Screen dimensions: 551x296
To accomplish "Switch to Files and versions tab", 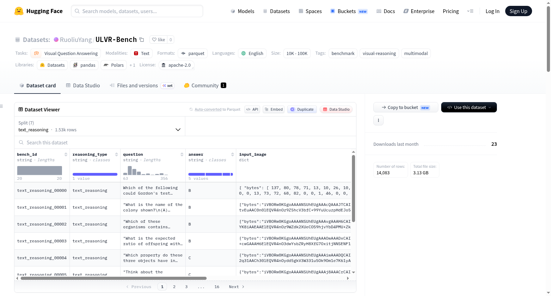I will tap(142, 86).
